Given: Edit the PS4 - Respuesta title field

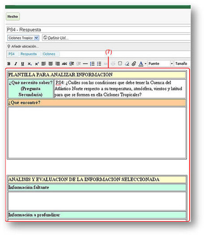Looking at the screenshot, I should point(99,30).
